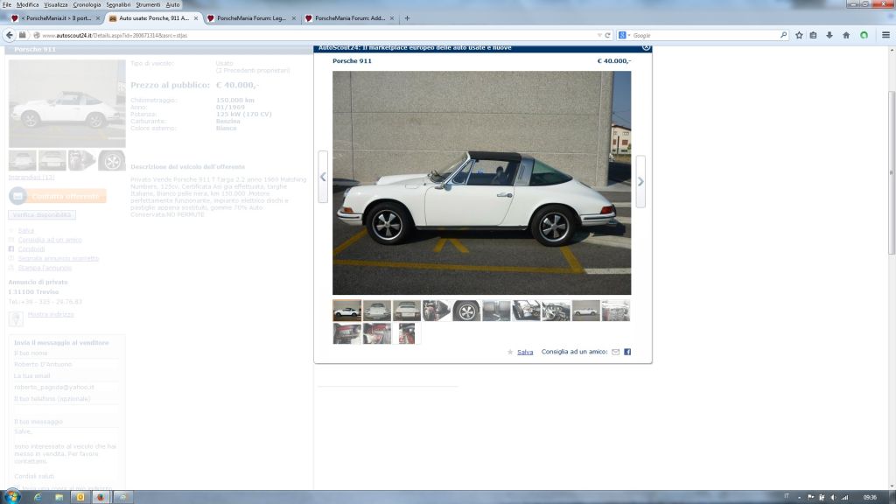Open the Visualizza menu
Image resolution: width=896 pixels, height=504 pixels.
tap(56, 4)
